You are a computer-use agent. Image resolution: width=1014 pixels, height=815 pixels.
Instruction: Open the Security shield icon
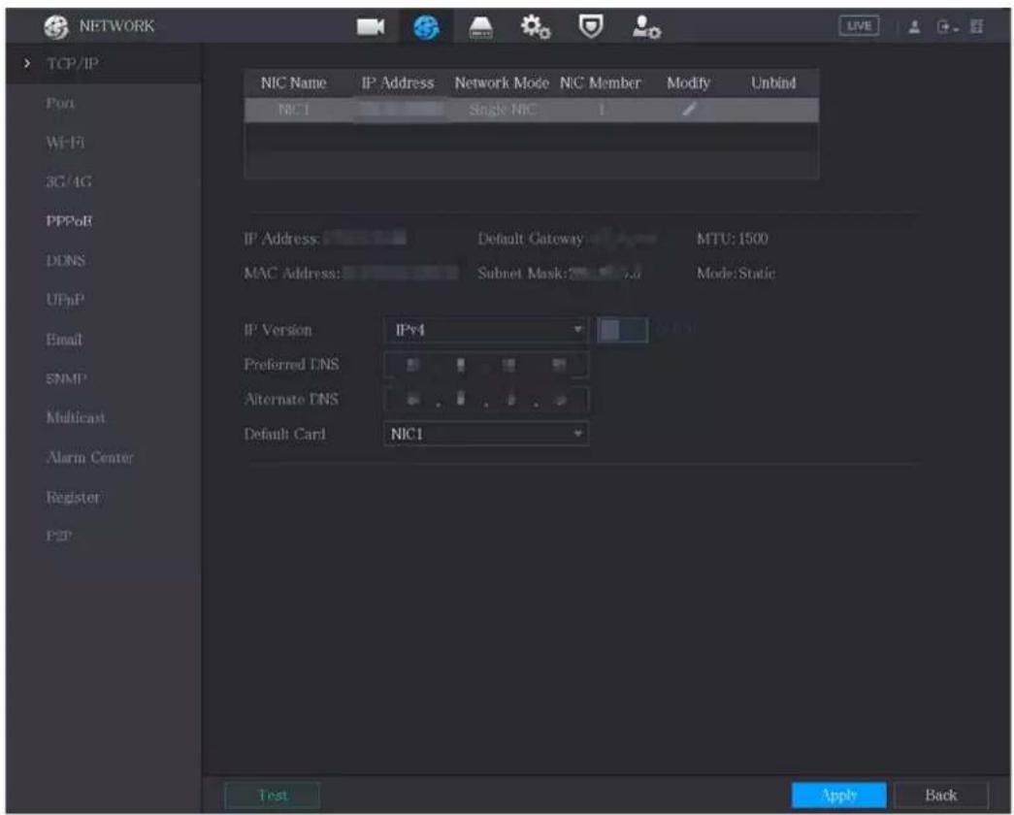click(x=590, y=26)
